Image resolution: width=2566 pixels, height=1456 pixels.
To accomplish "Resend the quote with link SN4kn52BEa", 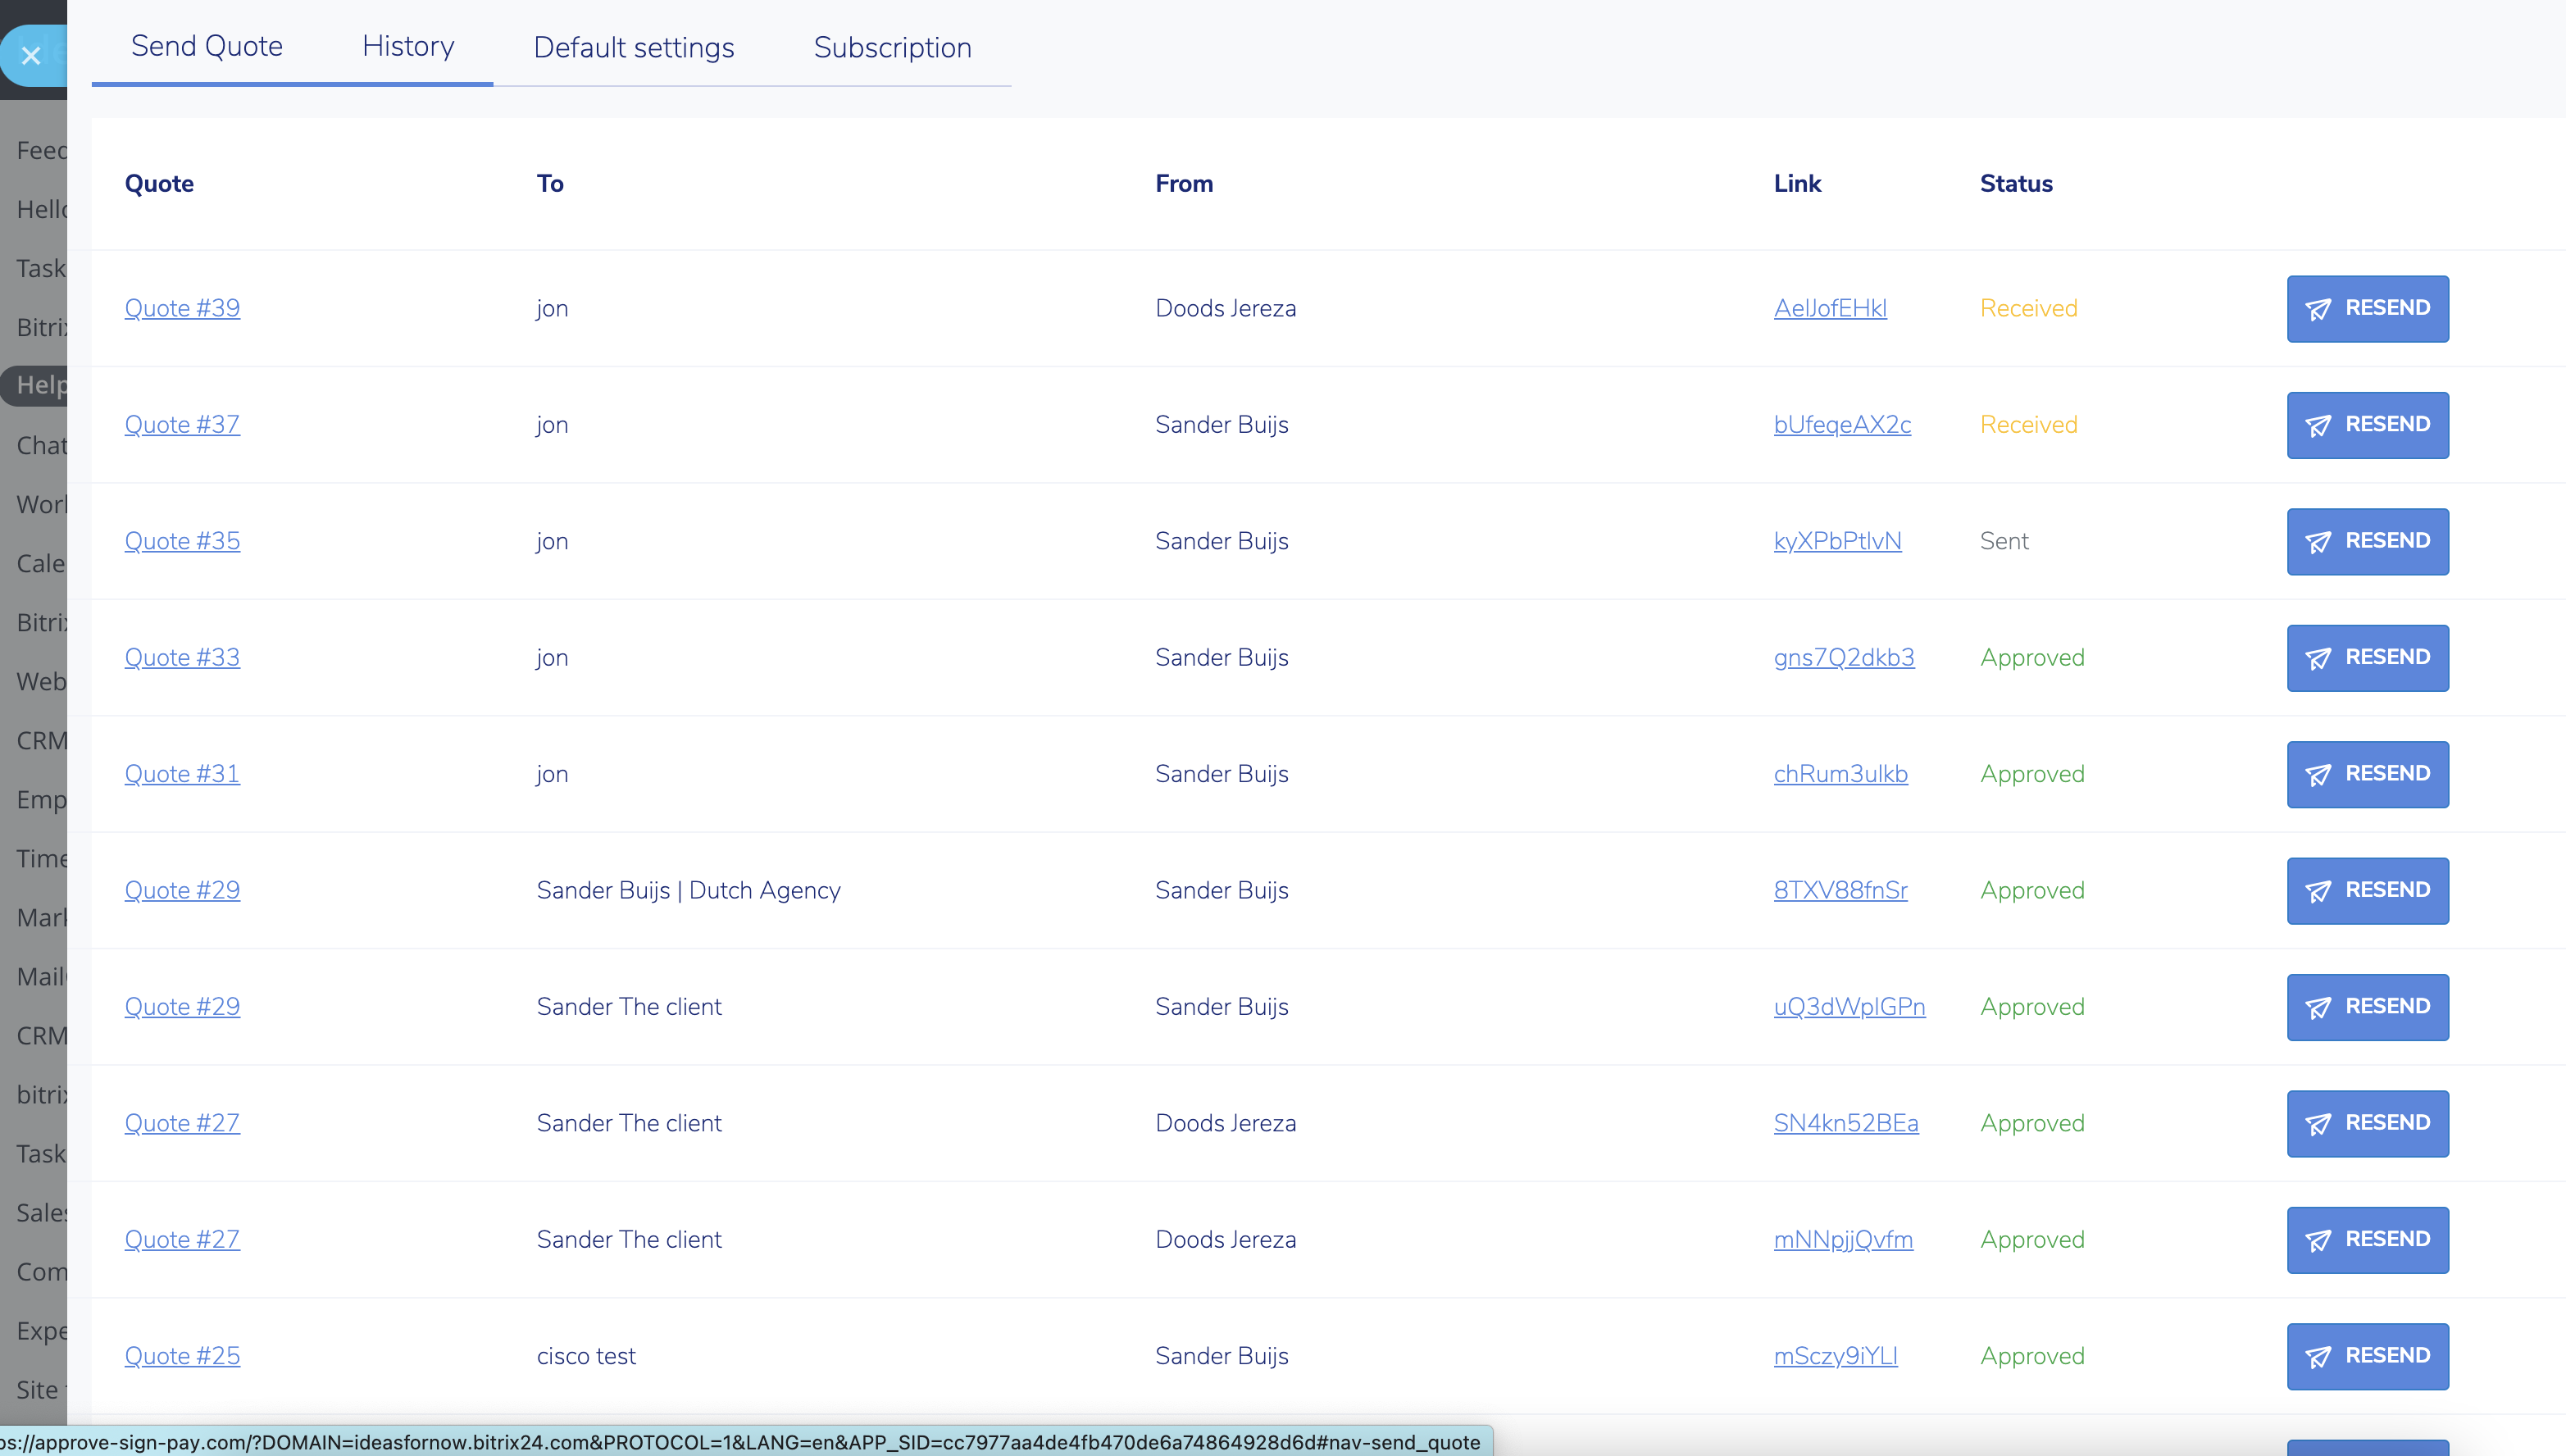I will tap(2367, 1124).
